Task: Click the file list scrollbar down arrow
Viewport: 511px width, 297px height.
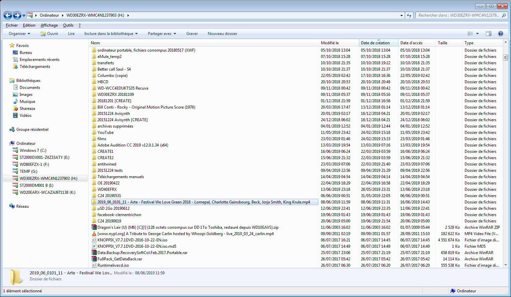Action: [505, 265]
